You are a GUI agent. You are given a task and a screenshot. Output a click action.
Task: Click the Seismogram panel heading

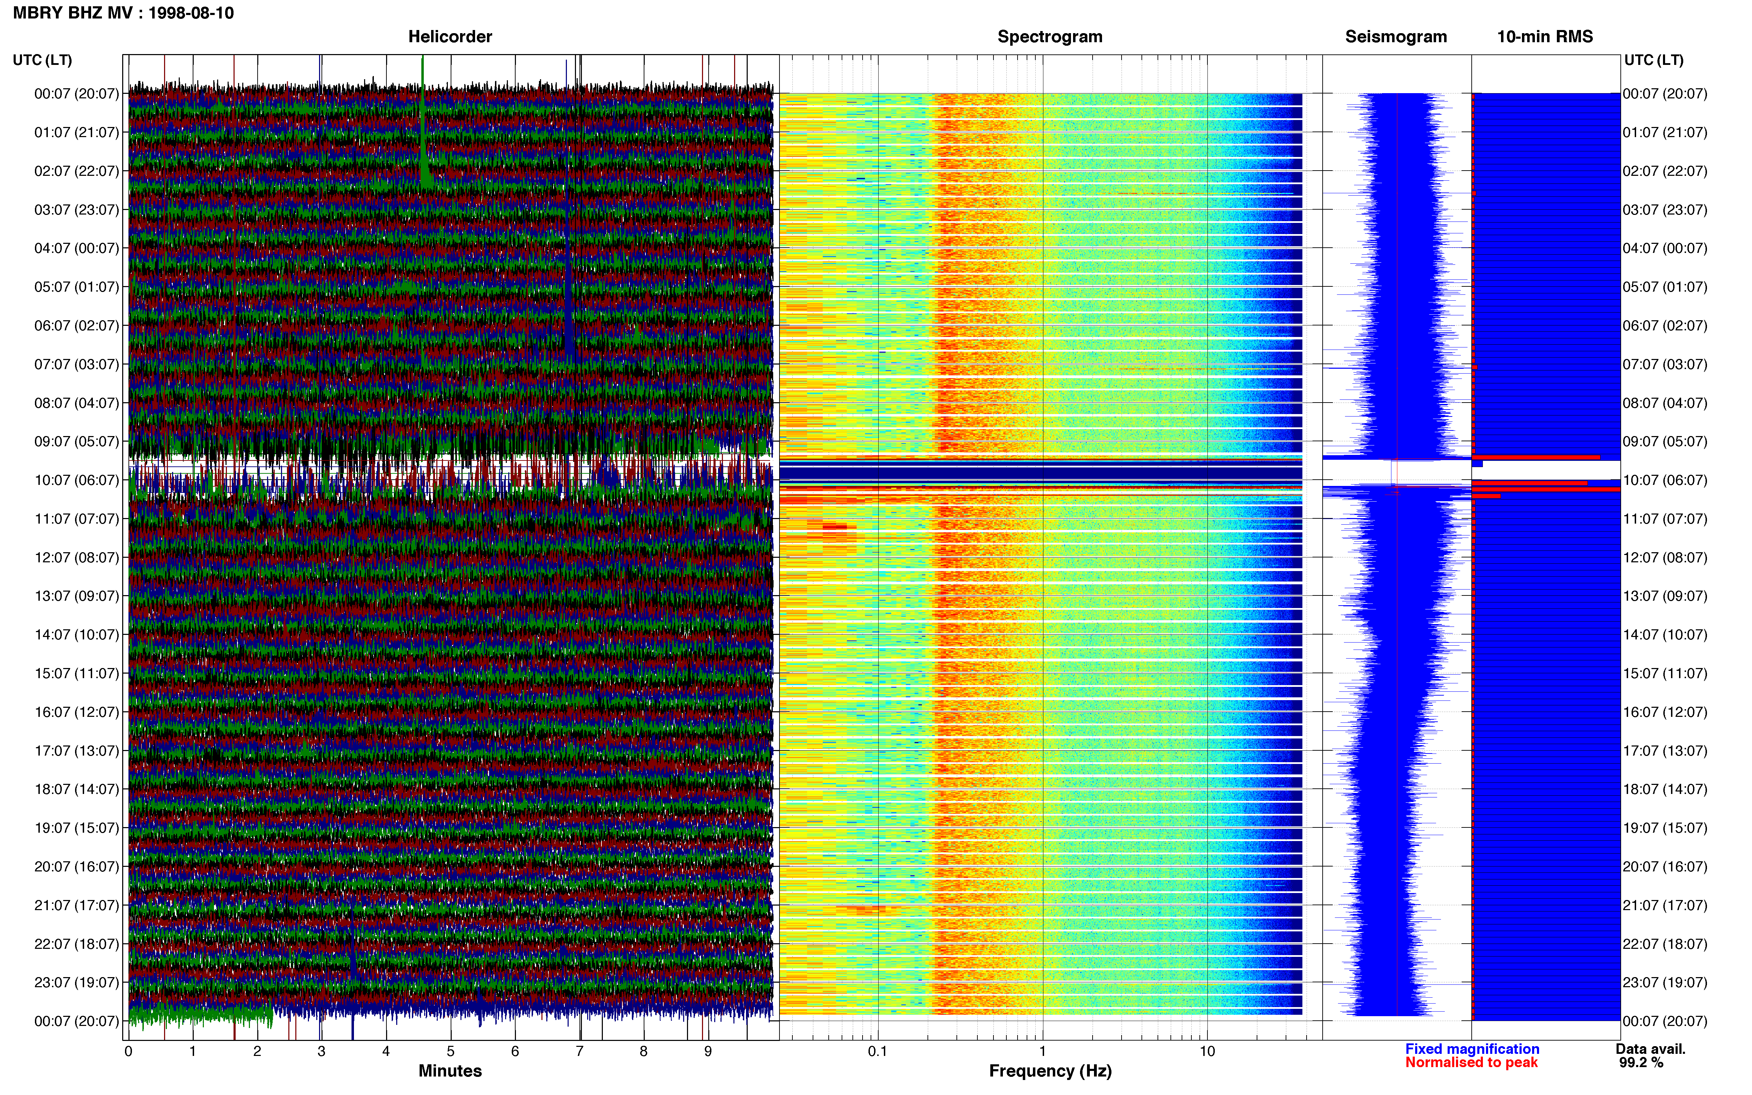[1396, 36]
